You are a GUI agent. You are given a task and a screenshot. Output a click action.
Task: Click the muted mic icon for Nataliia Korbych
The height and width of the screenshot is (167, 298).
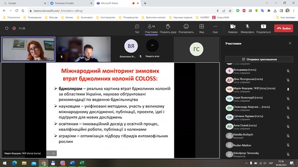pyautogui.click(x=288, y=136)
